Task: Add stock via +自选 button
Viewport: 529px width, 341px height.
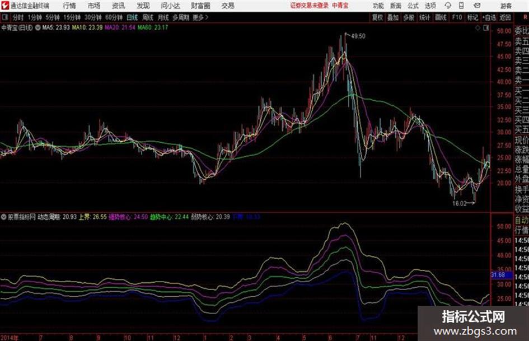Action: click(489, 17)
